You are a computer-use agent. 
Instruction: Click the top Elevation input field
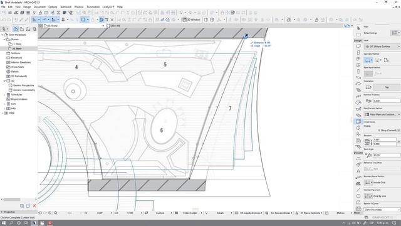pos(384,139)
